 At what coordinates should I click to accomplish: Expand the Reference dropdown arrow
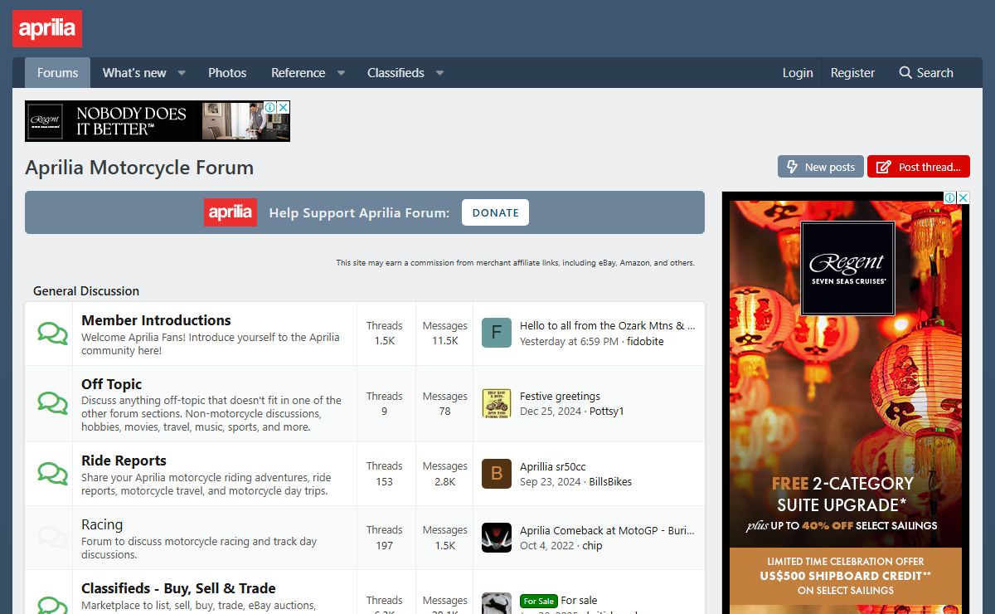coord(341,73)
